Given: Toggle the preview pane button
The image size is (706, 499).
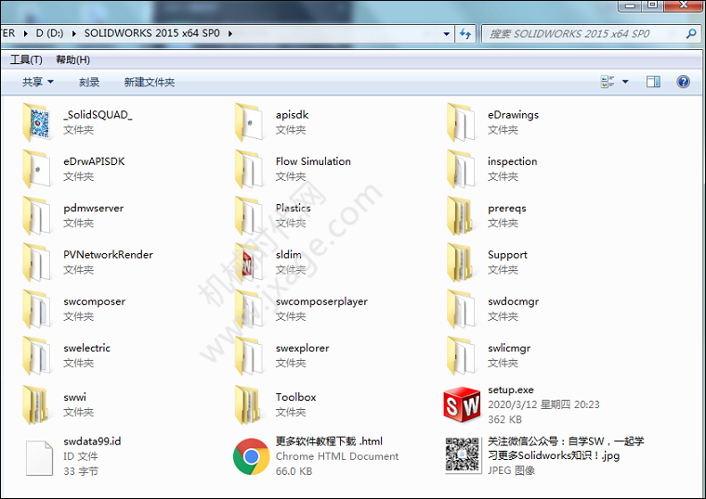Looking at the screenshot, I should tap(653, 82).
